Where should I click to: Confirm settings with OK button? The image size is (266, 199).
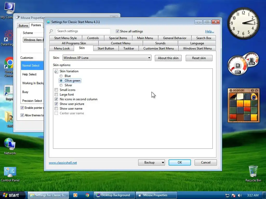[x=180, y=162]
